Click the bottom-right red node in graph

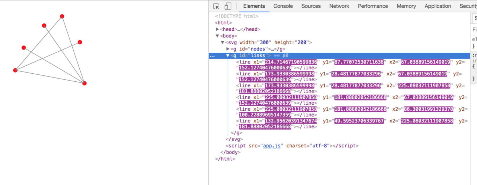click(x=84, y=83)
